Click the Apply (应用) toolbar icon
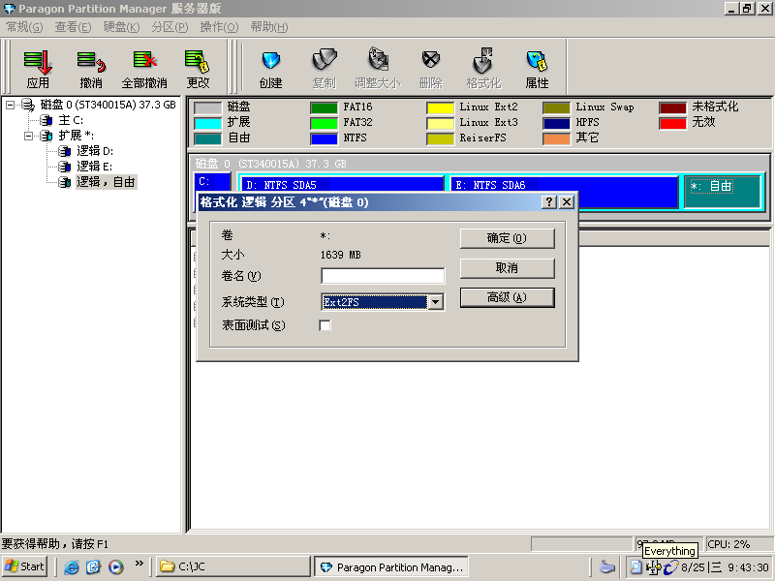Screen dimensions: 775x581 38,62
